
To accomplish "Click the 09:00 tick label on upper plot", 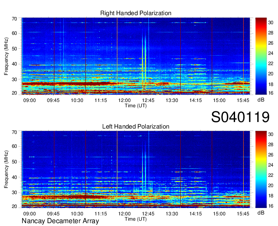I will point(29,100).
